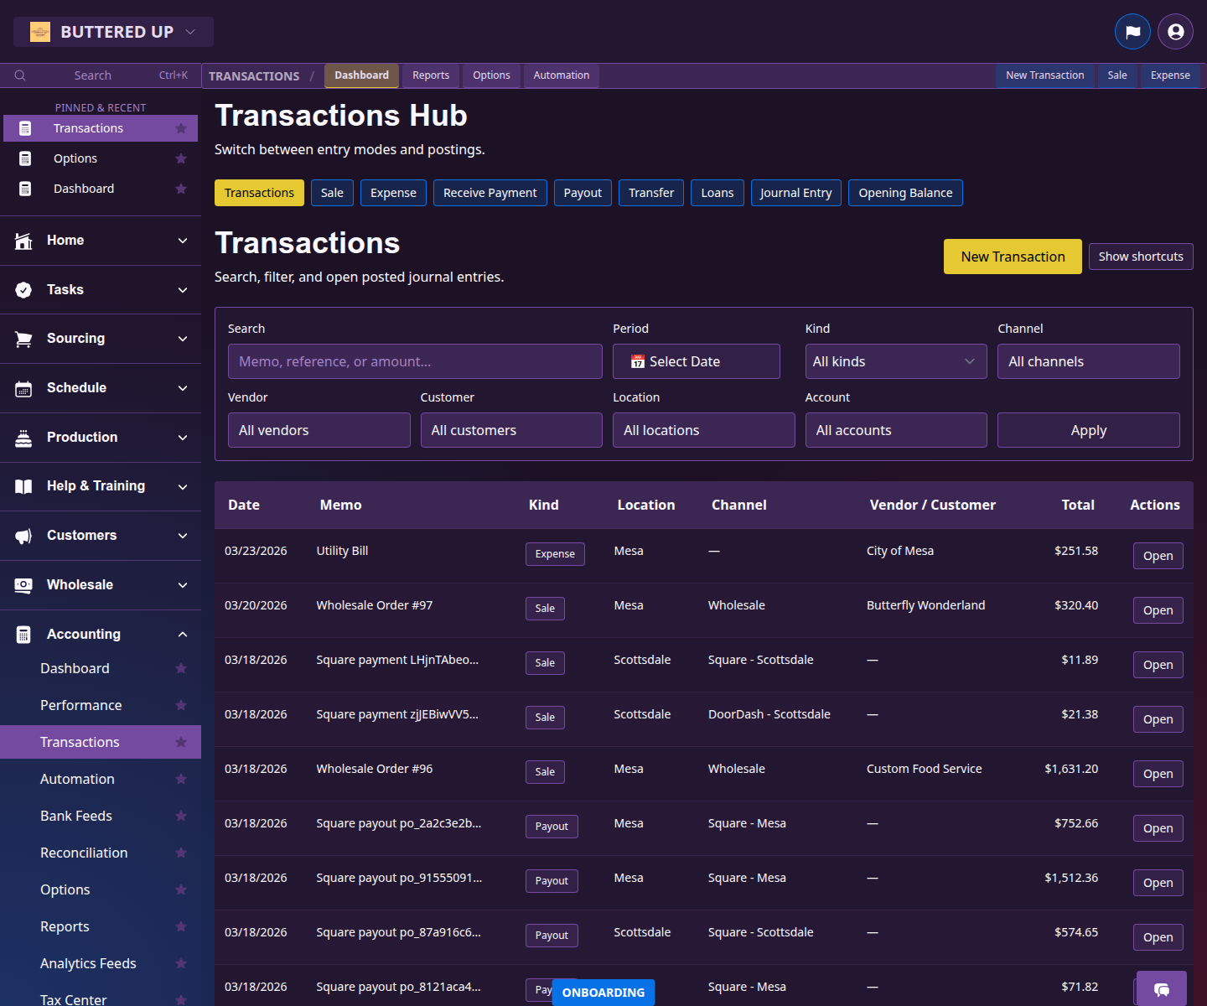This screenshot has width=1207, height=1006.
Task: Click the Sourcing cart icon in the sidebar
Action: coord(23,339)
